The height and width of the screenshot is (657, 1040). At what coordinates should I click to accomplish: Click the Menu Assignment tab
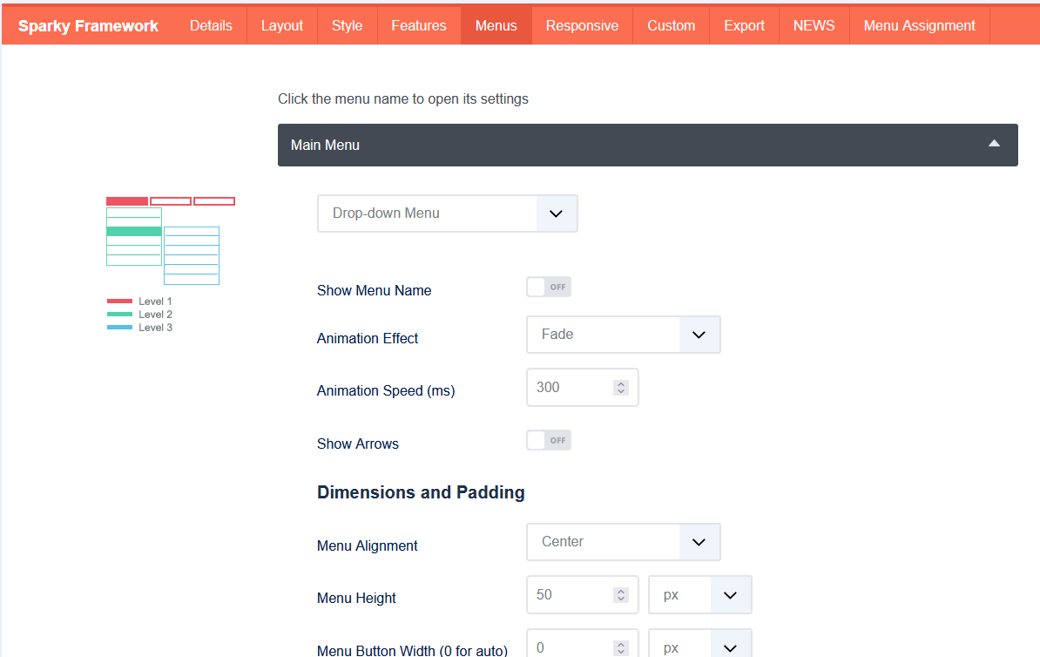(x=919, y=25)
